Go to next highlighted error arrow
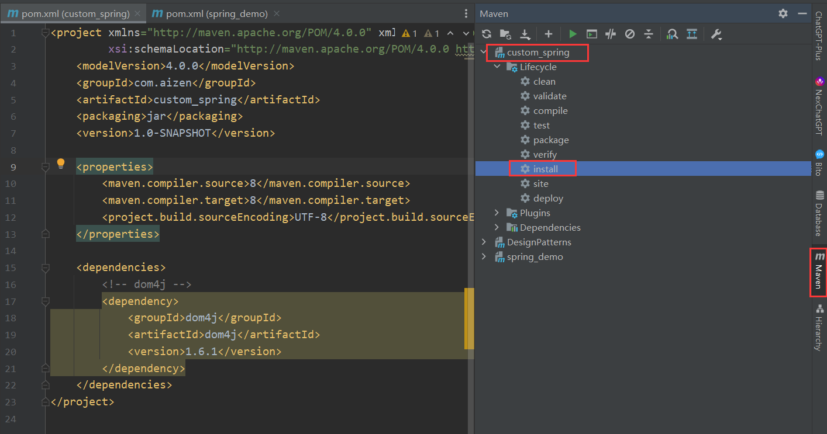The height and width of the screenshot is (434, 827). coord(466,33)
